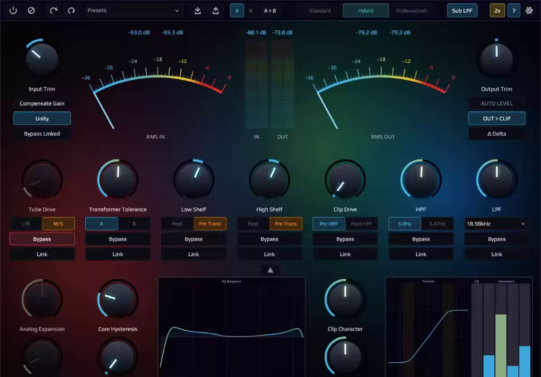Click the Compensate Gain button
This screenshot has width=541, height=377.
click(x=42, y=103)
